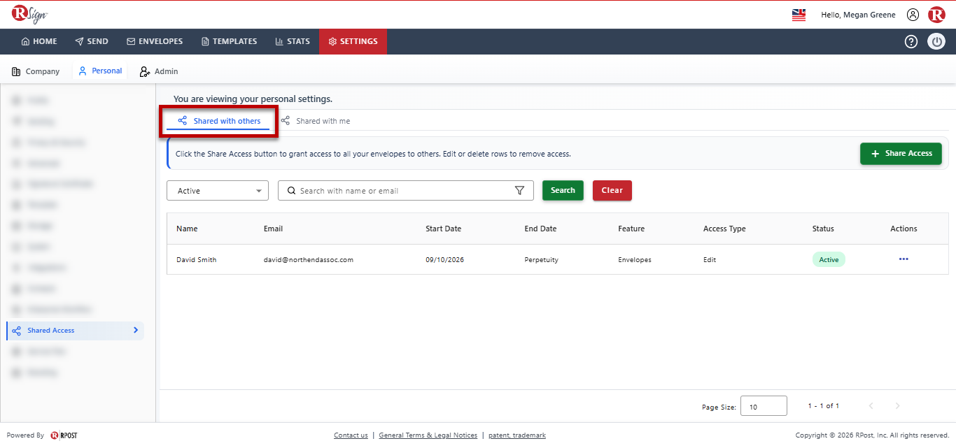The width and height of the screenshot is (956, 448).
Task: Click the red RPost round icon
Action: click(x=936, y=15)
